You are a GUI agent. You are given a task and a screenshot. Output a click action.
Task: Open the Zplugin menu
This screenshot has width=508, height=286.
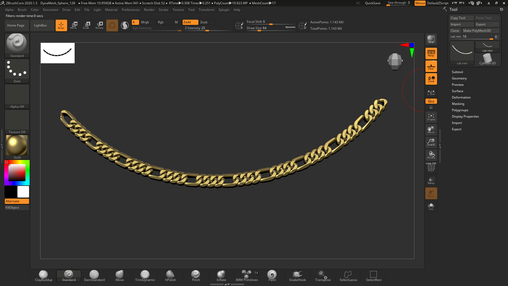[224, 10]
